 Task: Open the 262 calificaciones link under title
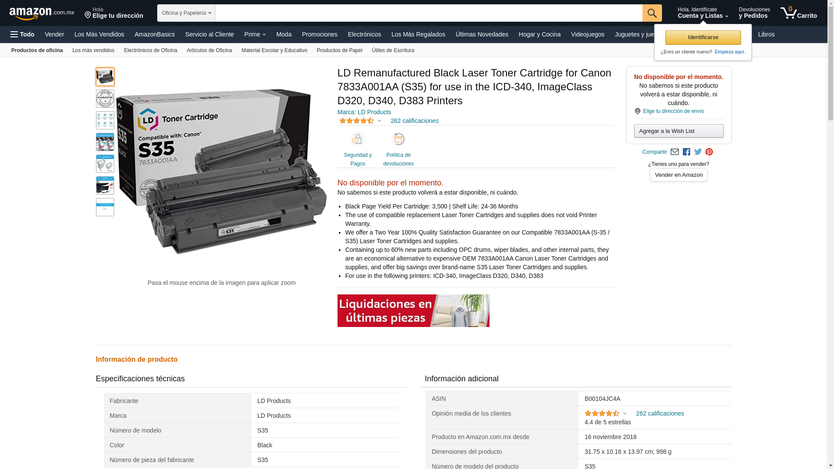414,121
